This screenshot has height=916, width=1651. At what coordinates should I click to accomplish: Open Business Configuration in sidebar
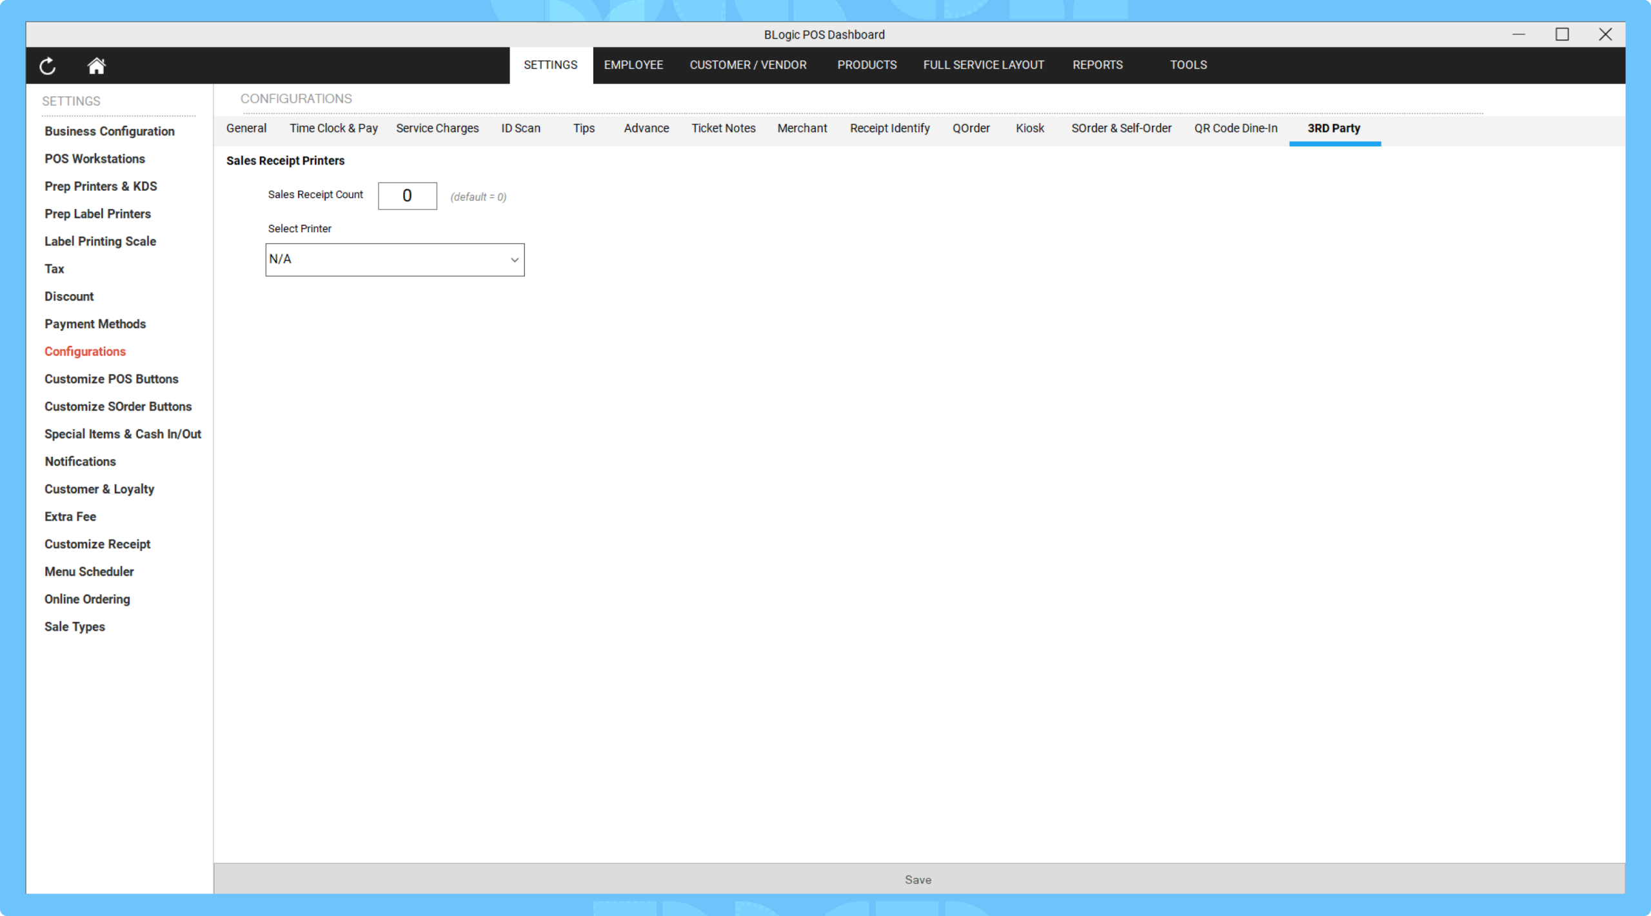(x=110, y=131)
